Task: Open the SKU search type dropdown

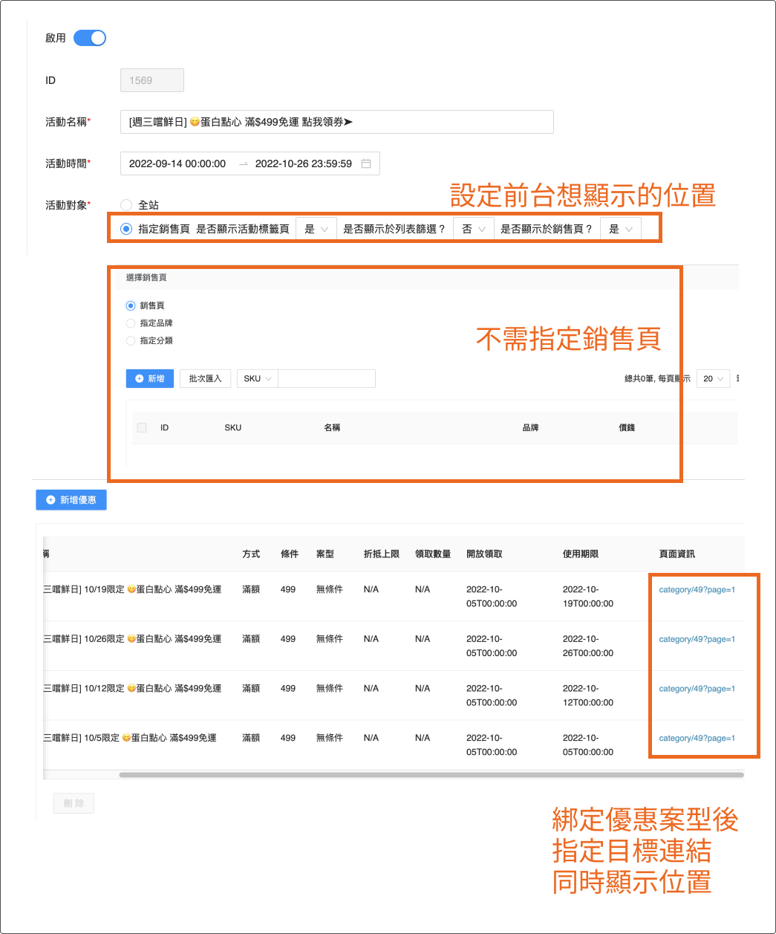Action: pyautogui.click(x=257, y=379)
